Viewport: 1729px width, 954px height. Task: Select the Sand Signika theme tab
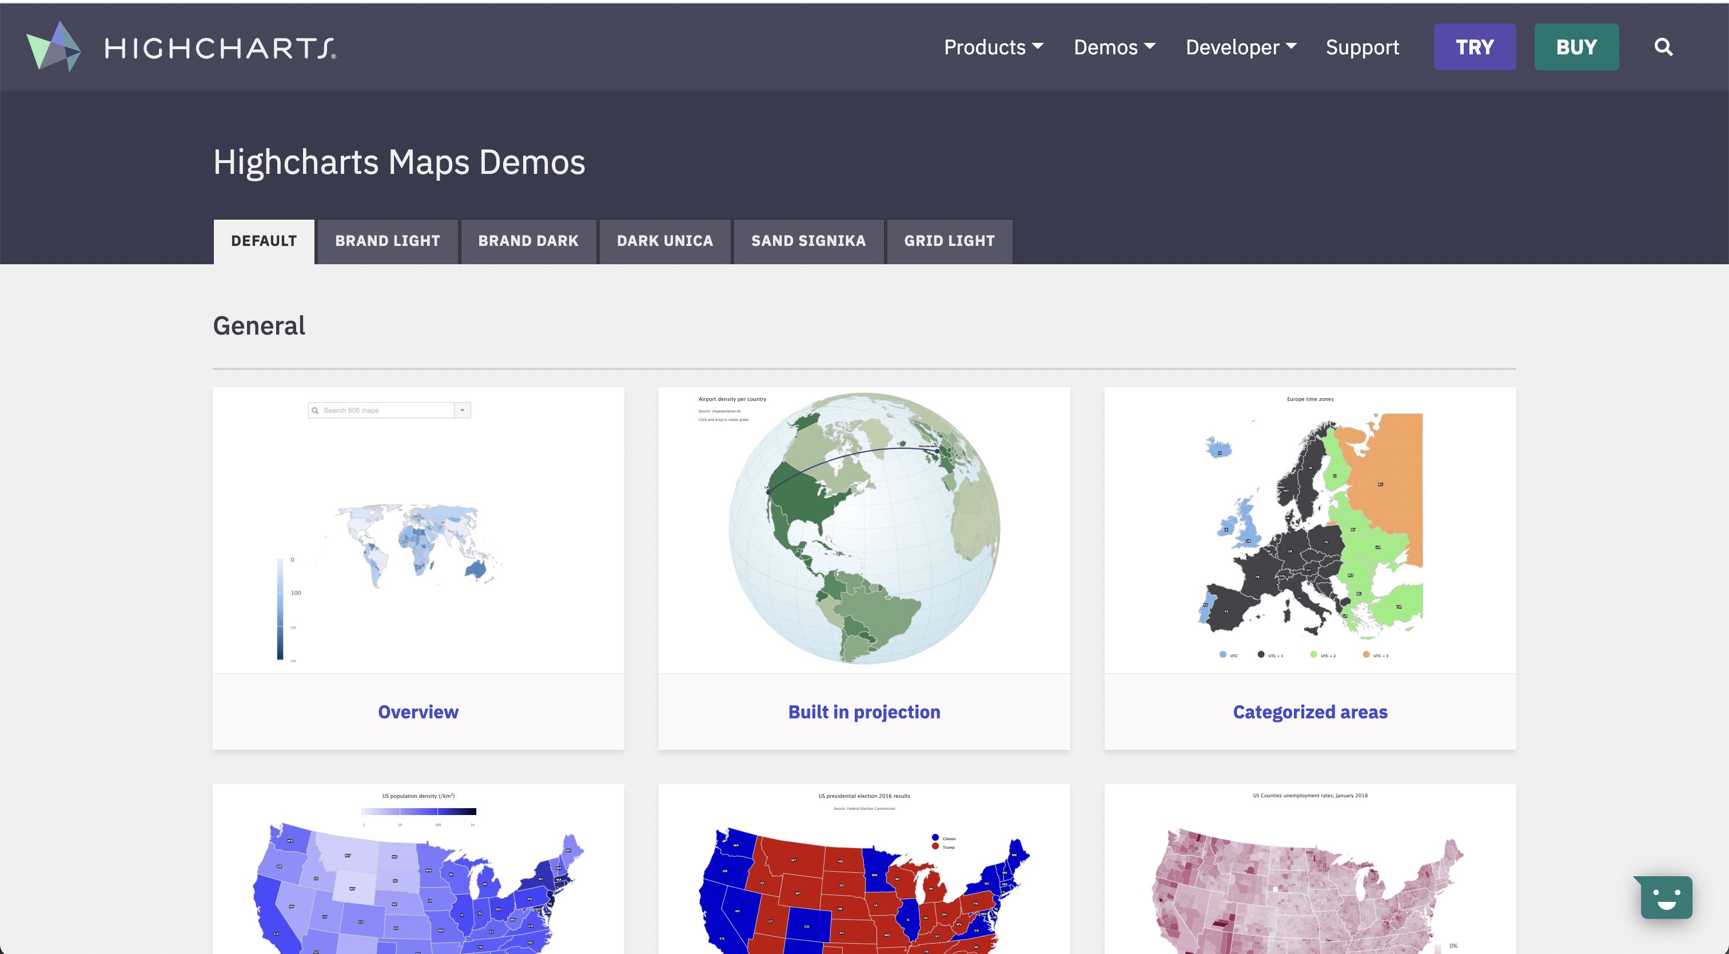(808, 241)
